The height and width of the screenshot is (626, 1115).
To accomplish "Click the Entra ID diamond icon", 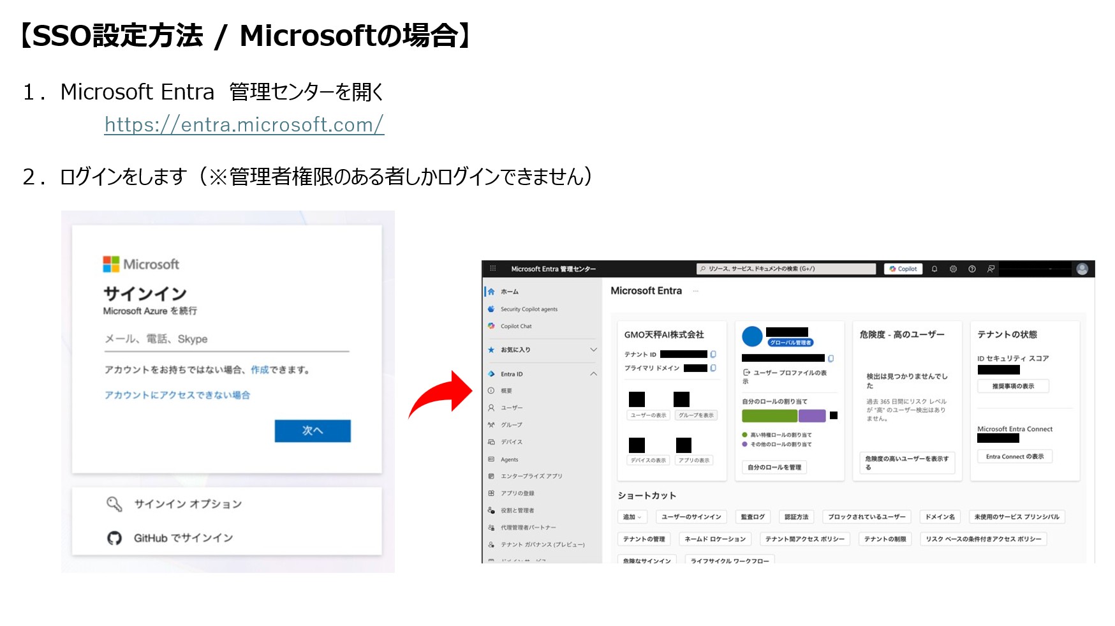I will pyautogui.click(x=491, y=374).
